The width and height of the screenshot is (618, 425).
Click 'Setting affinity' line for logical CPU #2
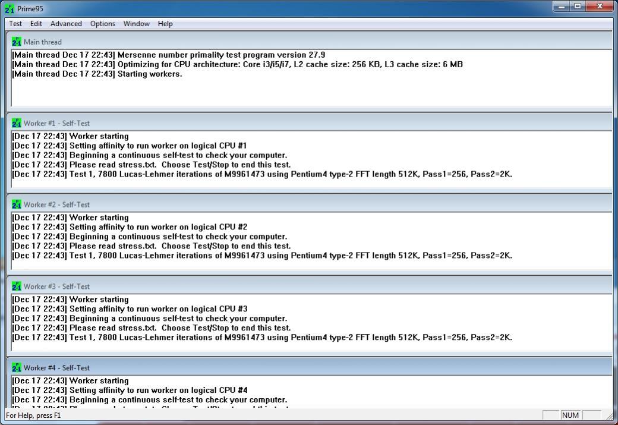pyautogui.click(x=130, y=226)
